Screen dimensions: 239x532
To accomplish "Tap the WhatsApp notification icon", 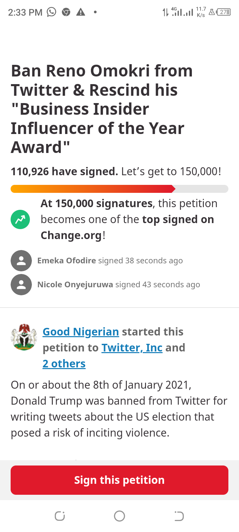I will point(51,12).
